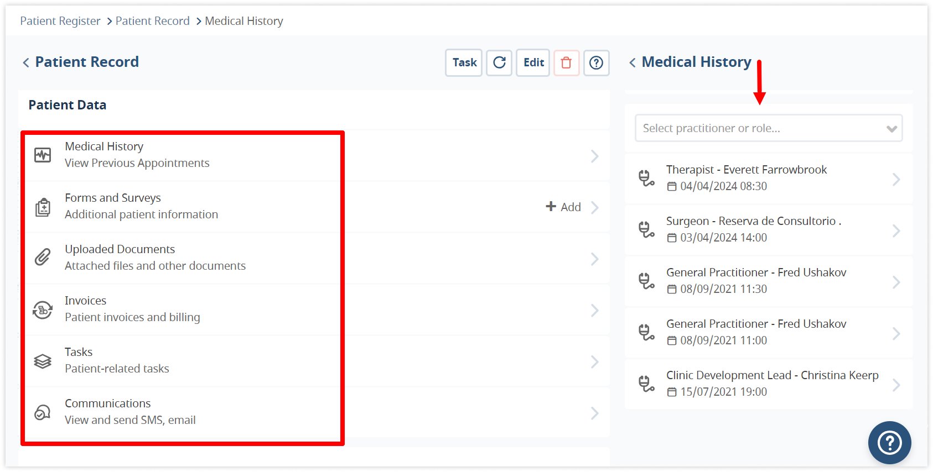The image size is (933, 472).
Task: Click stethoscope icon for Therapist Everett Farrowbrook
Action: tap(646, 178)
